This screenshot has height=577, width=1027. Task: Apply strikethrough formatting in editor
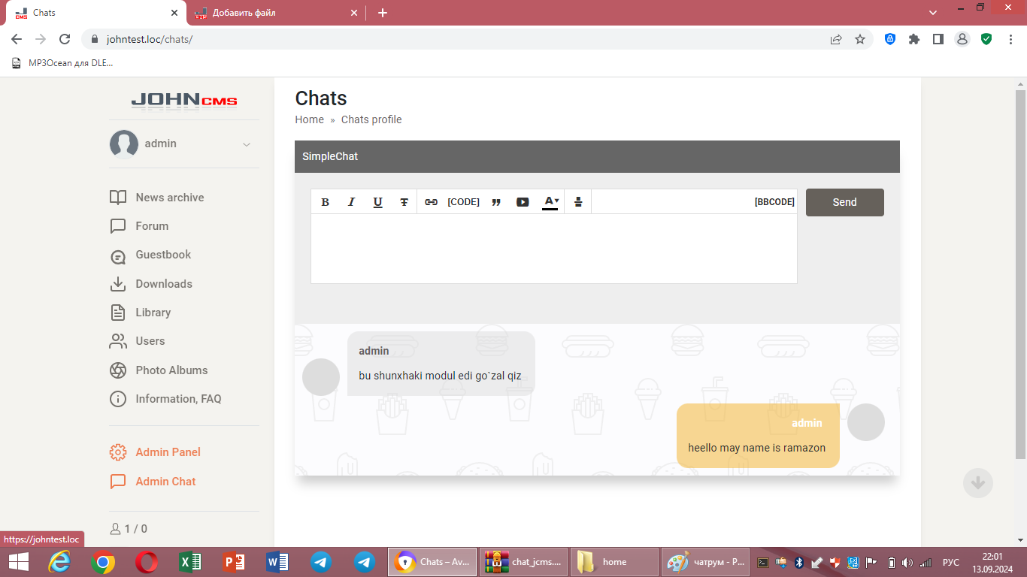tap(404, 202)
